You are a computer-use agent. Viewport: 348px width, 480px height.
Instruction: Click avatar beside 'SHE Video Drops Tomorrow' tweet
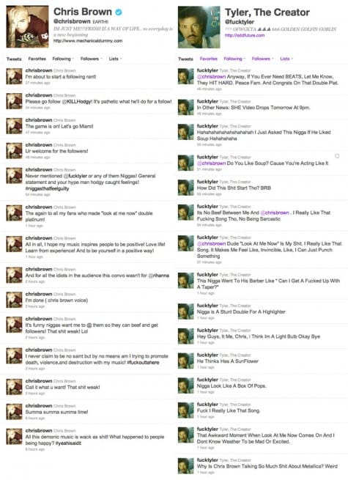[186, 107]
